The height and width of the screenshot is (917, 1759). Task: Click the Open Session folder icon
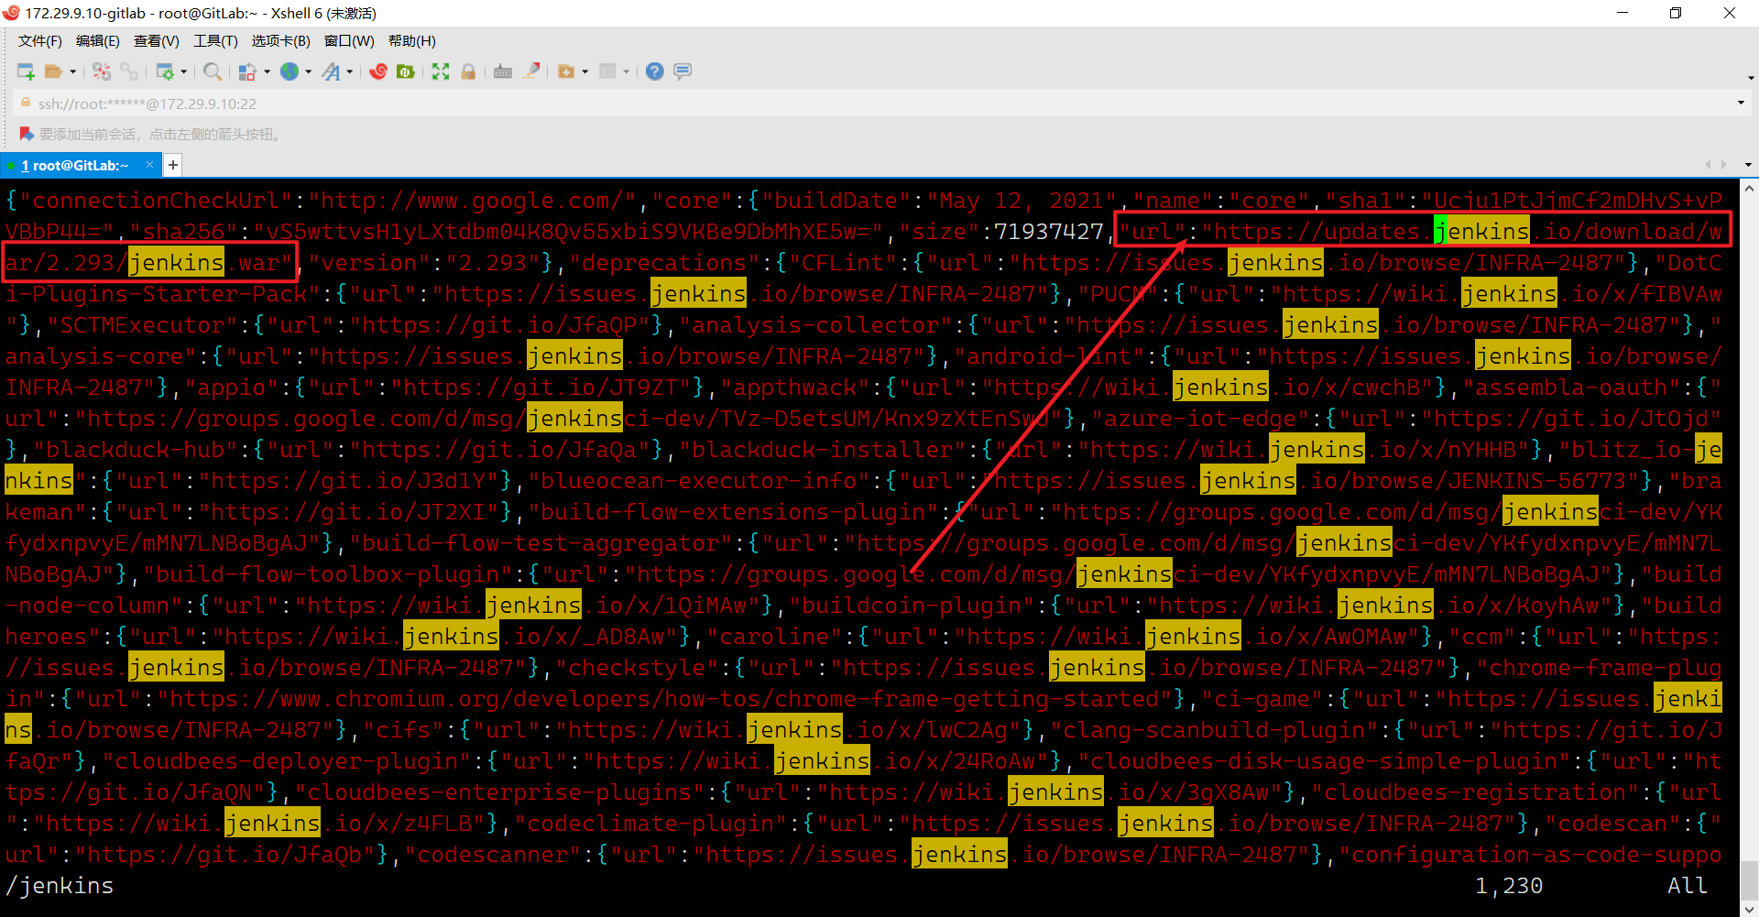pos(53,71)
